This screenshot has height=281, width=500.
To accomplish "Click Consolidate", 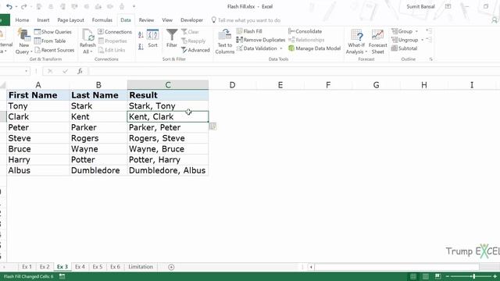I will click(305, 31).
